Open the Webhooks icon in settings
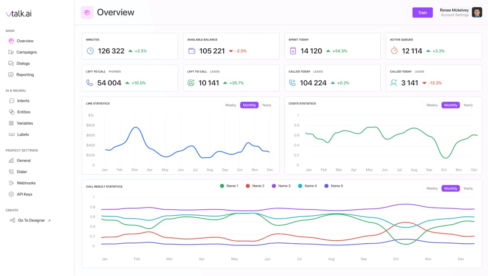 pyautogui.click(x=11, y=183)
